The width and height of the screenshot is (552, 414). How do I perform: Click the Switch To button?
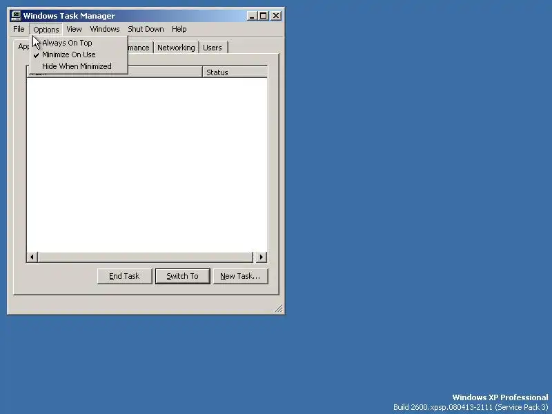point(183,277)
